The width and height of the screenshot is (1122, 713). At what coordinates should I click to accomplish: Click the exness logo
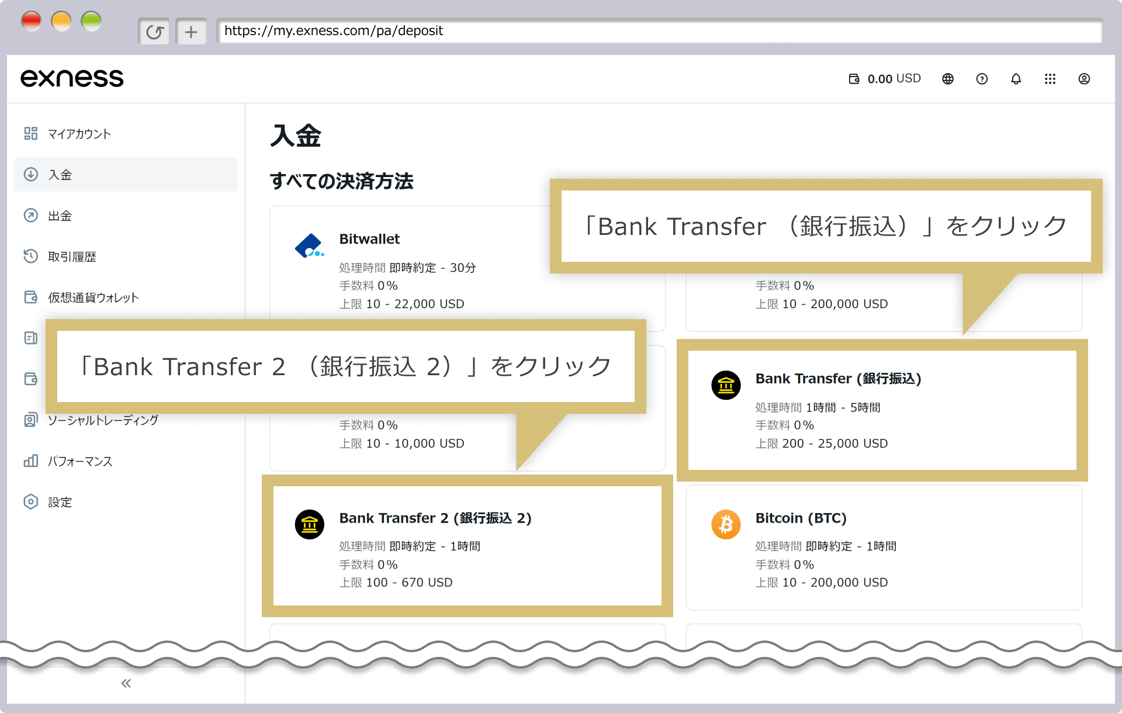pyautogui.click(x=72, y=78)
